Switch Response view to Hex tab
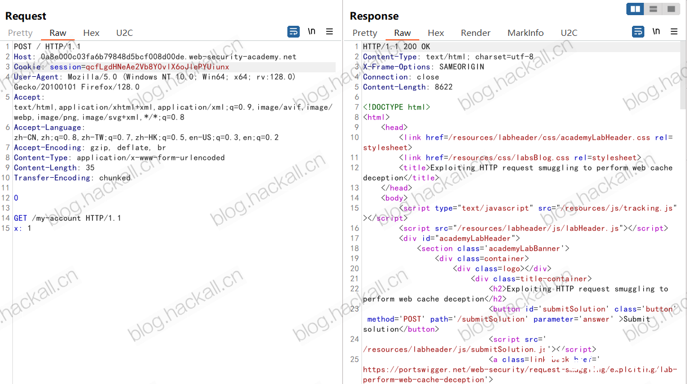This screenshot has width=687, height=384. tap(436, 33)
